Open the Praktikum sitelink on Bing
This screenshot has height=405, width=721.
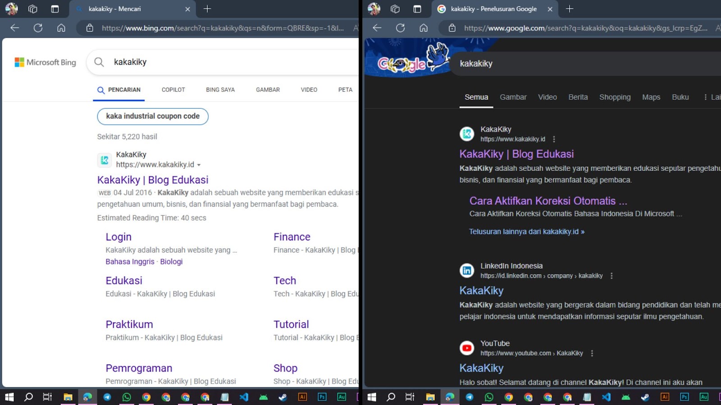point(129,324)
